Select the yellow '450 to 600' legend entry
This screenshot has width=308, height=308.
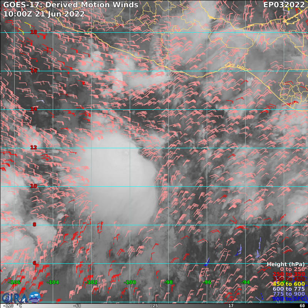click(289, 284)
